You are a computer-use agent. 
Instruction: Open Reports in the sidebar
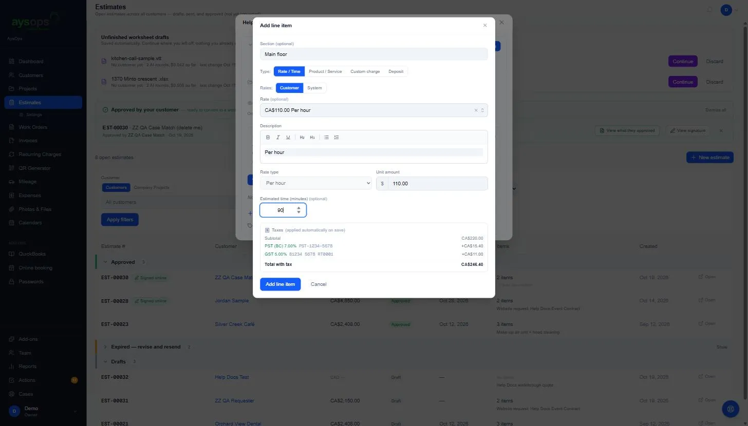point(43,366)
